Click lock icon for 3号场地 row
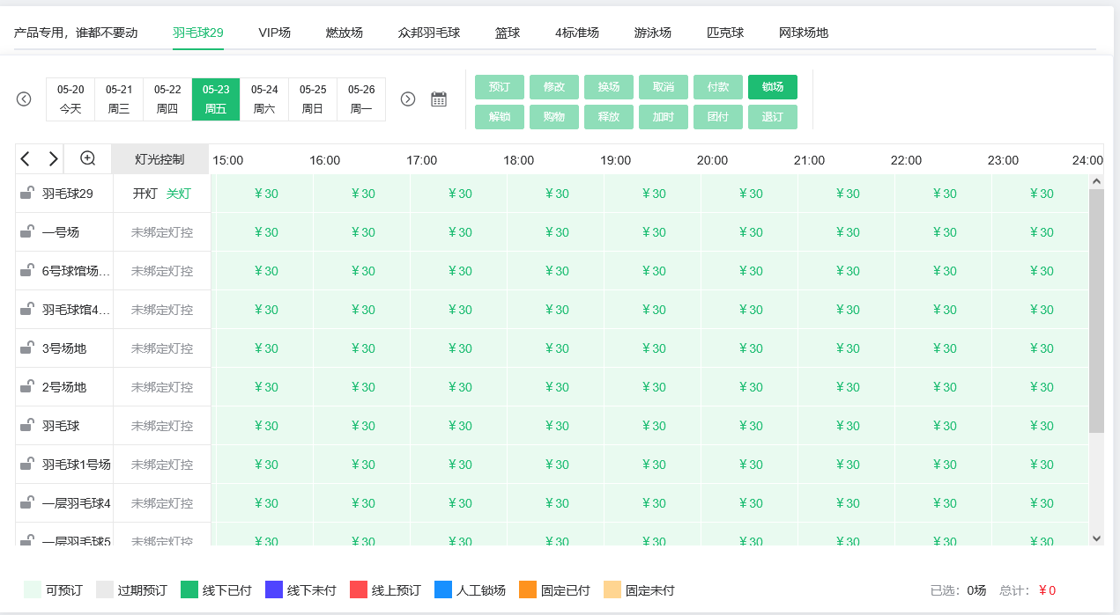The image size is (1120, 615). click(x=27, y=348)
